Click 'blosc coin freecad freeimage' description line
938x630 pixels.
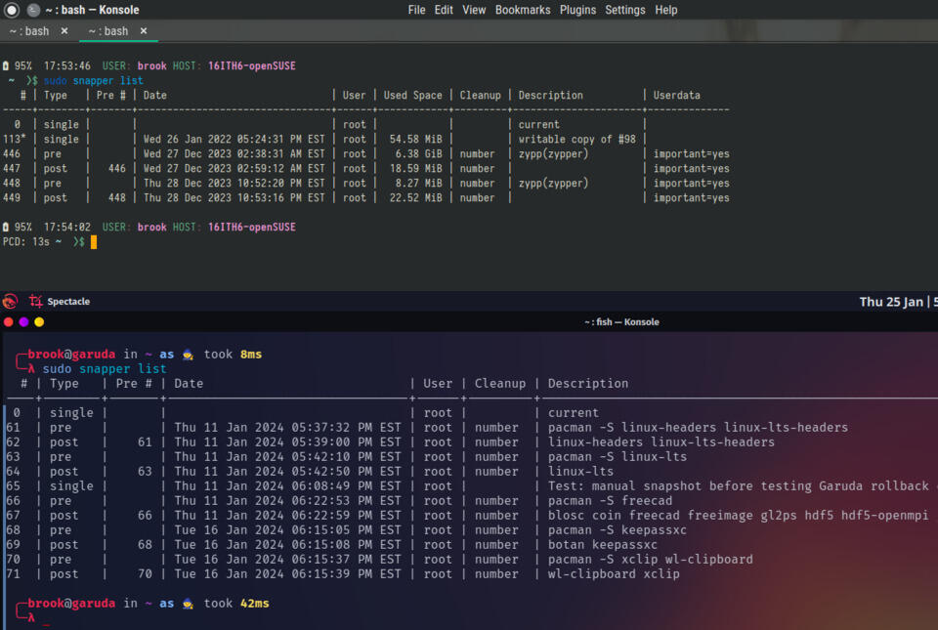coord(739,516)
